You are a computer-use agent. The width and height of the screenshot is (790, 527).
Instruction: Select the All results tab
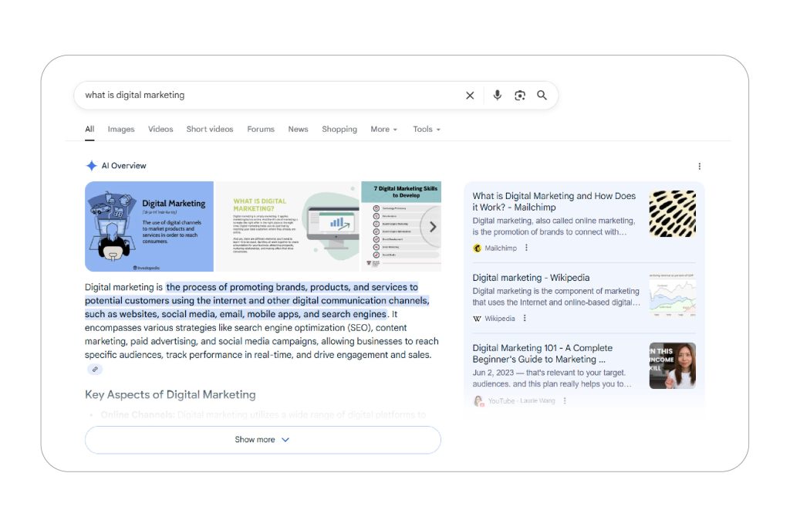(x=89, y=130)
